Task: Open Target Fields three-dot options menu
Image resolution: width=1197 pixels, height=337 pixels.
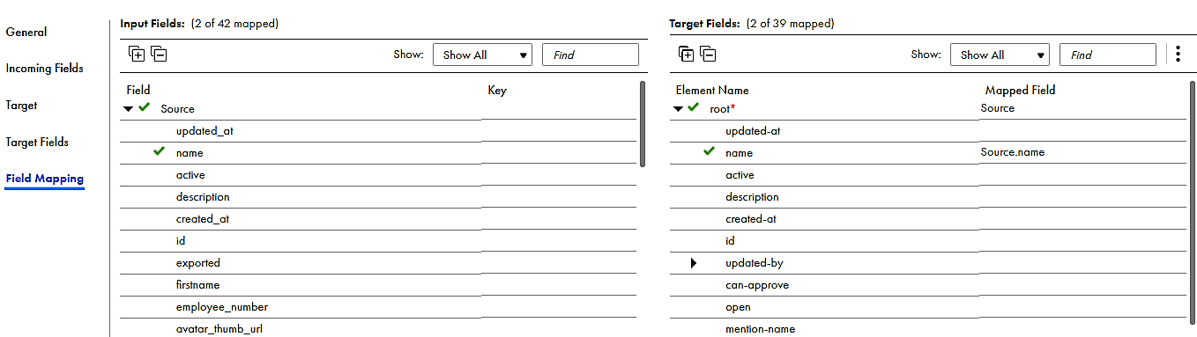Action: pos(1178,54)
